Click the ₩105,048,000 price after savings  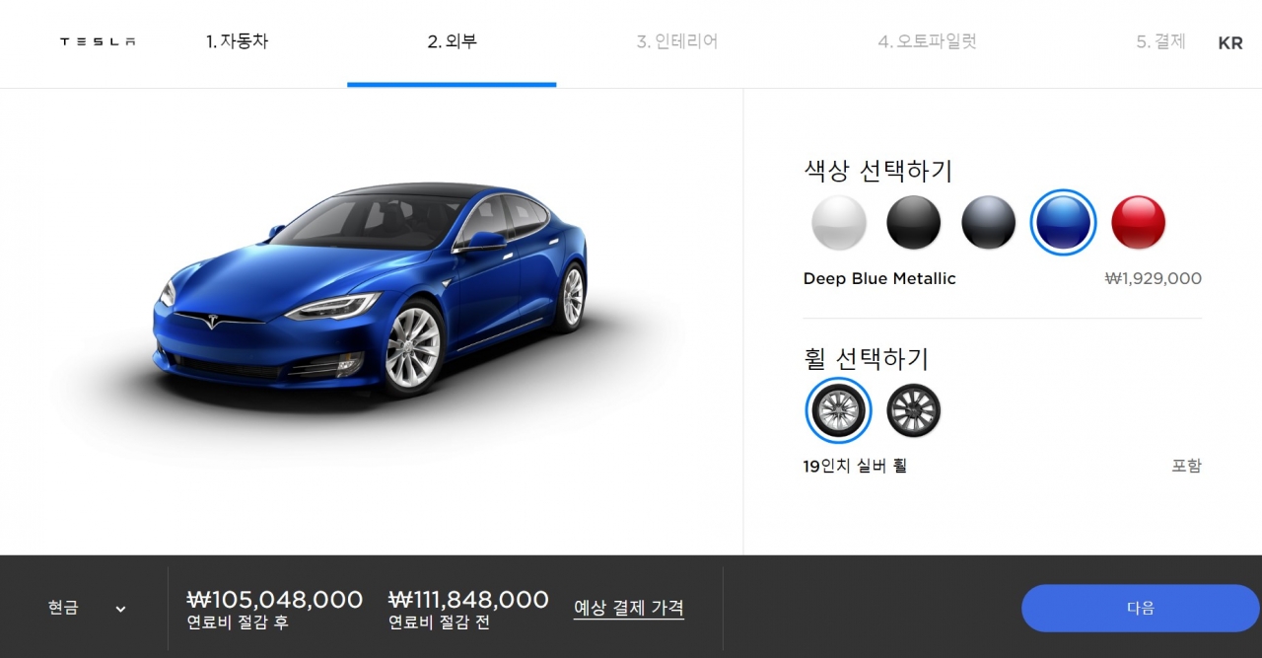coord(275,599)
